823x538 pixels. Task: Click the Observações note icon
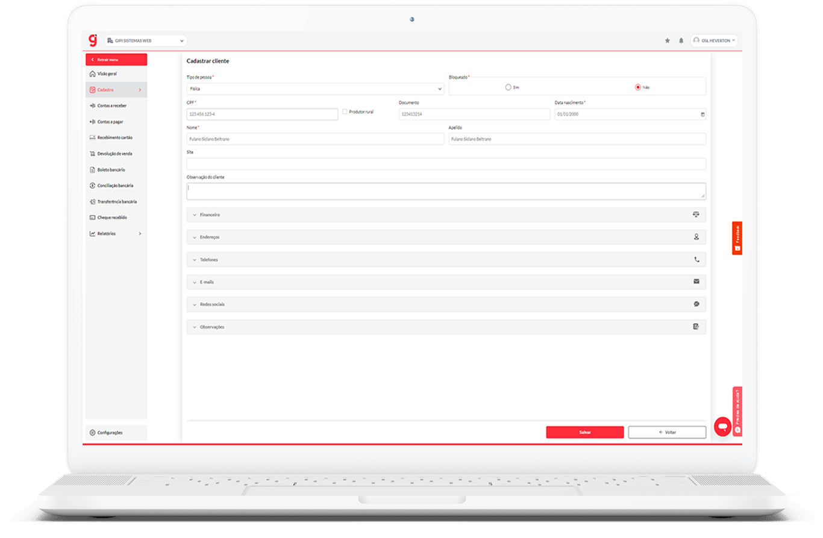click(696, 327)
